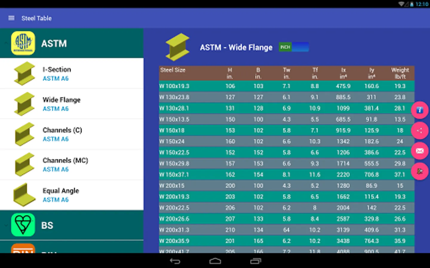Click Ix value 475.9 in first row
The width and height of the screenshot is (430, 268).
(343, 86)
